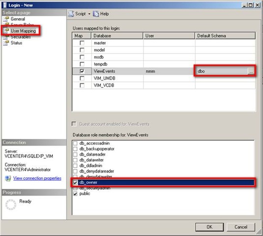Enable the db_datareader role checkbox
The height and width of the screenshot is (236, 263).
tap(75, 154)
